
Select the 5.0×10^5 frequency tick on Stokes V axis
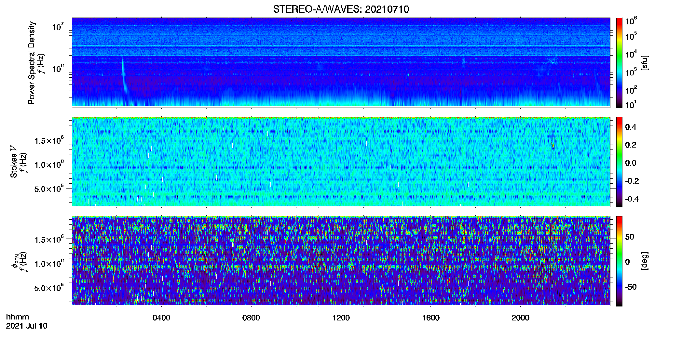49,188
